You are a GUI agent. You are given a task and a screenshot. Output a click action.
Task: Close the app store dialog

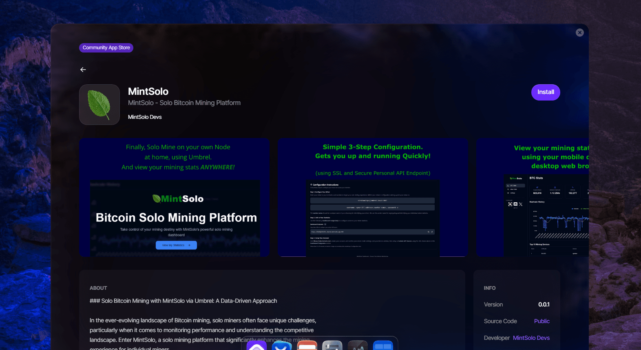click(x=579, y=33)
